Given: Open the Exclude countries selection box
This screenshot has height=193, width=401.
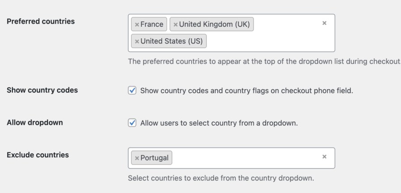Looking at the screenshot, I should coord(246,158).
